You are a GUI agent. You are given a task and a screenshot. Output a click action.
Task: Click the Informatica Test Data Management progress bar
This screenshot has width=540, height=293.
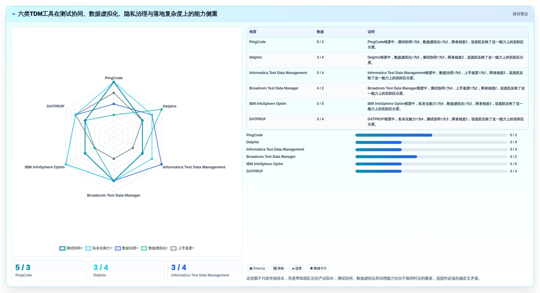(431, 150)
